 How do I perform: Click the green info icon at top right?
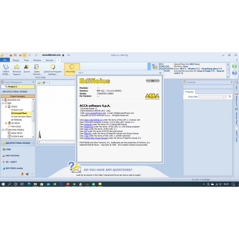[x=234, y=66]
